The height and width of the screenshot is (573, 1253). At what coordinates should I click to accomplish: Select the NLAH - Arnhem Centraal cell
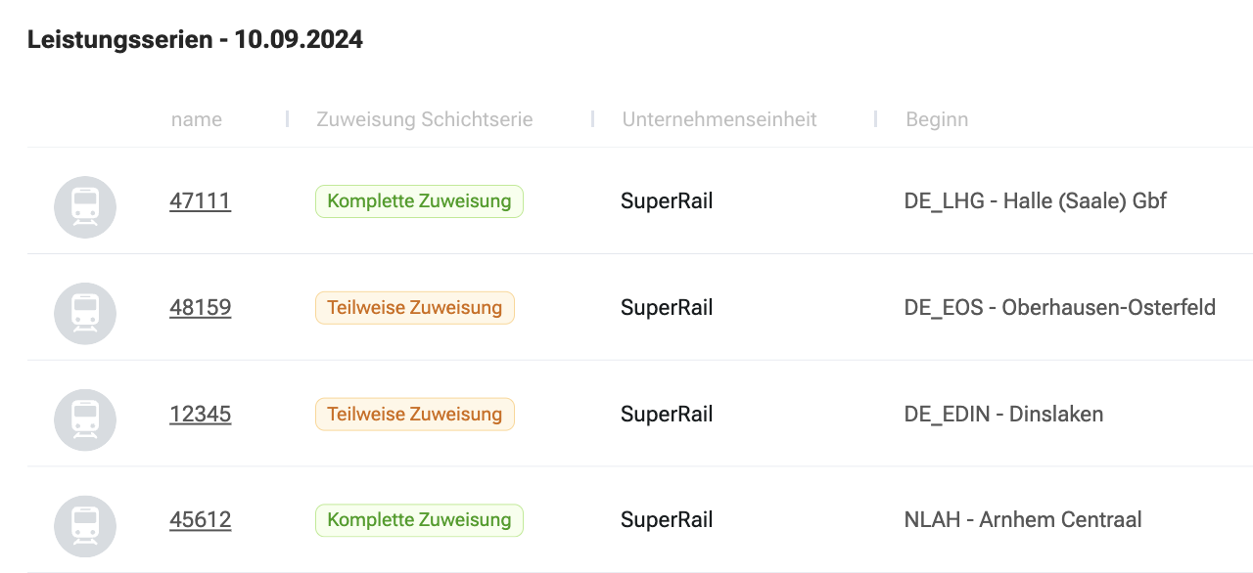1023,520
